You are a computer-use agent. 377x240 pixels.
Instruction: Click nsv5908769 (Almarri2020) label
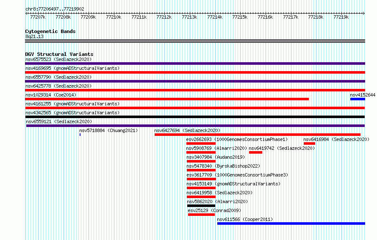pos(216,148)
